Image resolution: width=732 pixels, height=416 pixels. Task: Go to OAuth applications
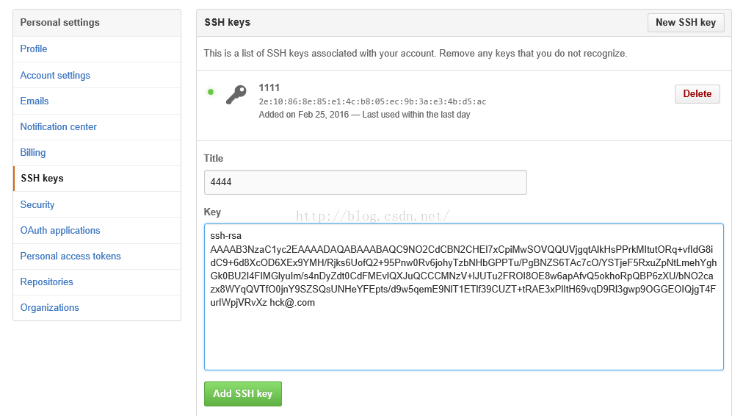(x=60, y=230)
